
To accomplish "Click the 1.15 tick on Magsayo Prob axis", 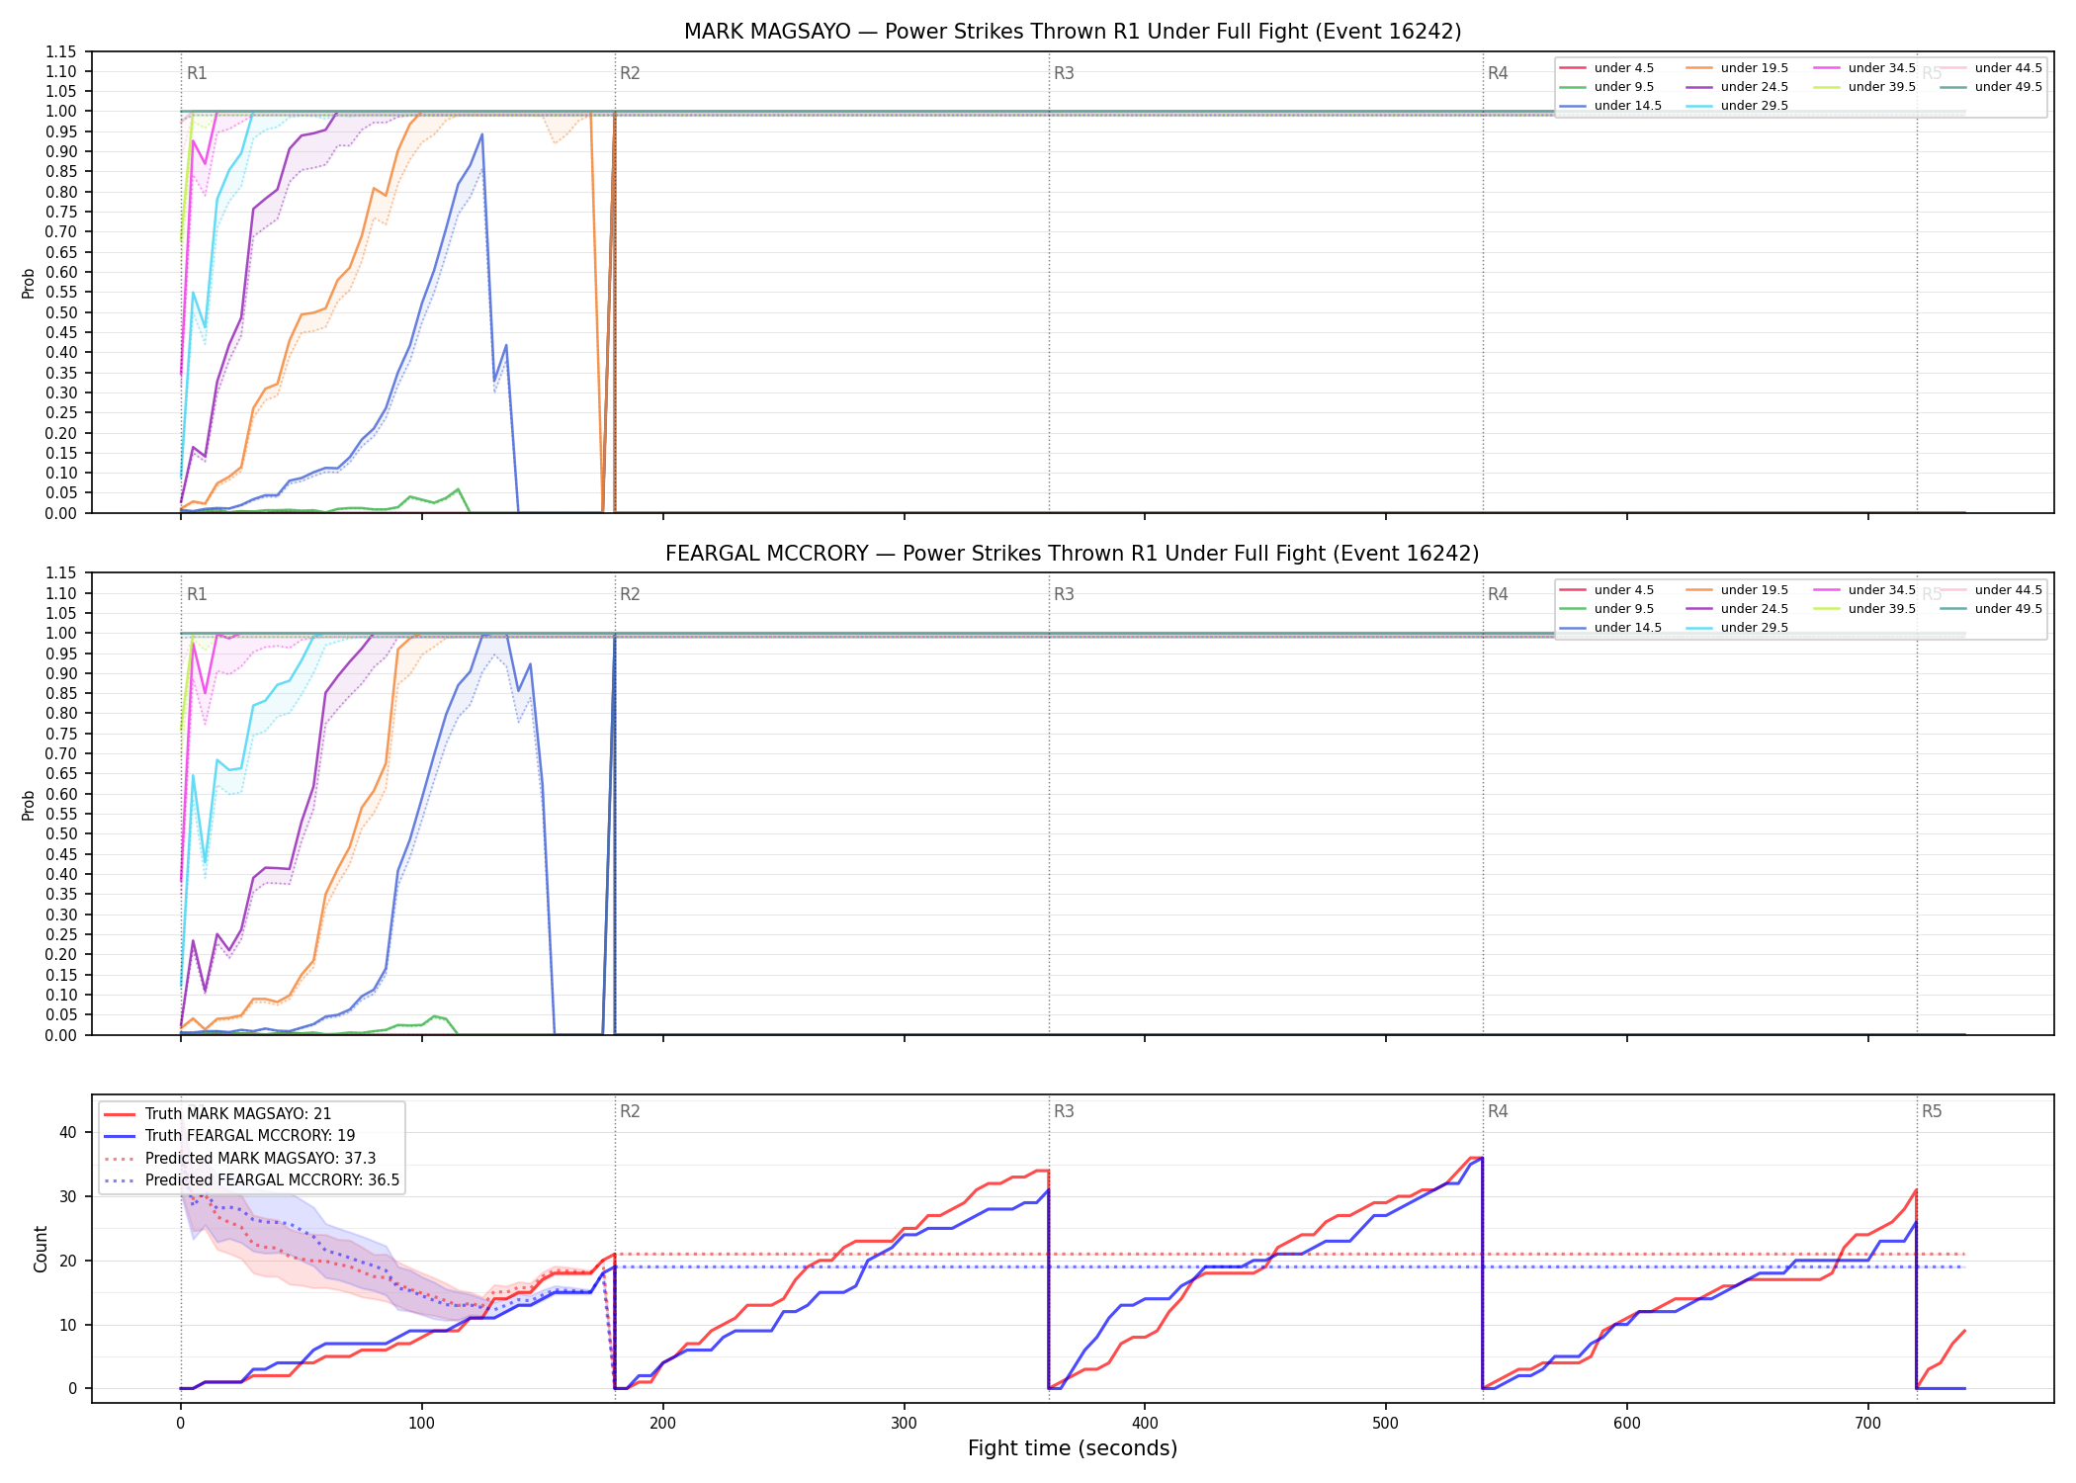I will [x=60, y=51].
